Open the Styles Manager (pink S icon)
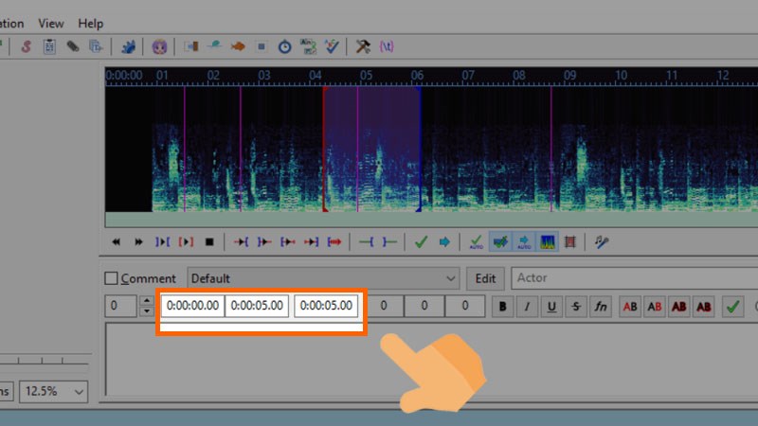This screenshot has width=758, height=426. click(x=27, y=46)
